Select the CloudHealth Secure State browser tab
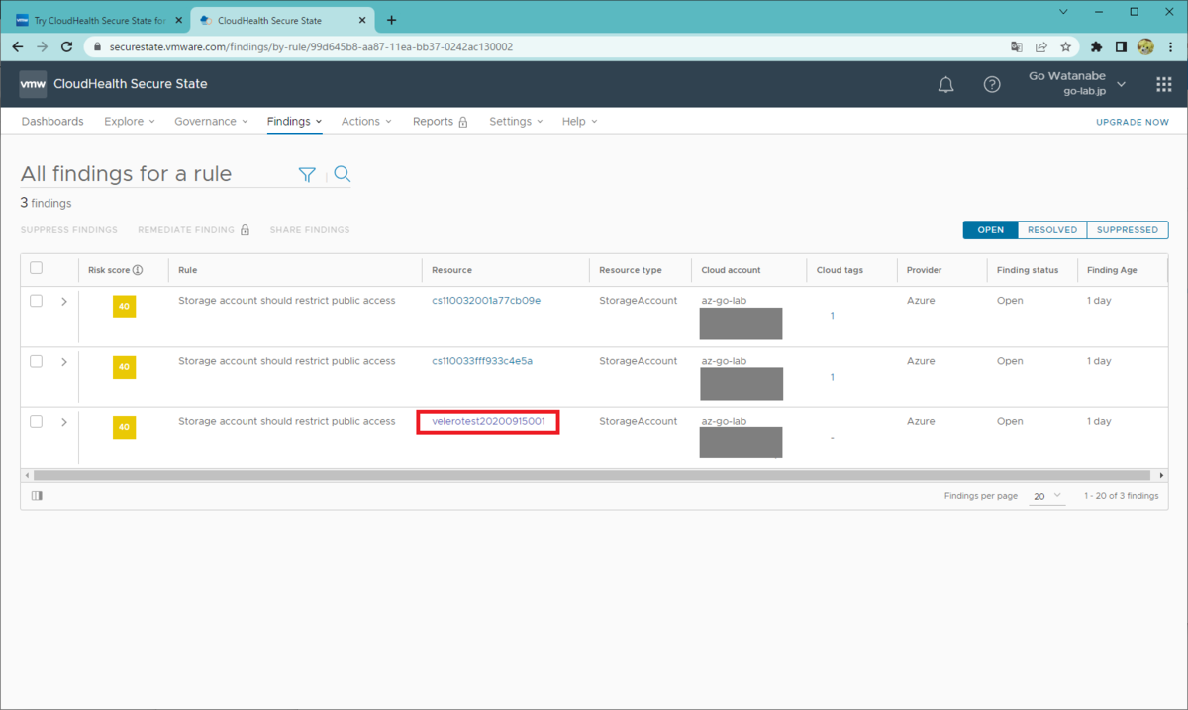Screen dimensions: 1188x710 [x=282, y=20]
